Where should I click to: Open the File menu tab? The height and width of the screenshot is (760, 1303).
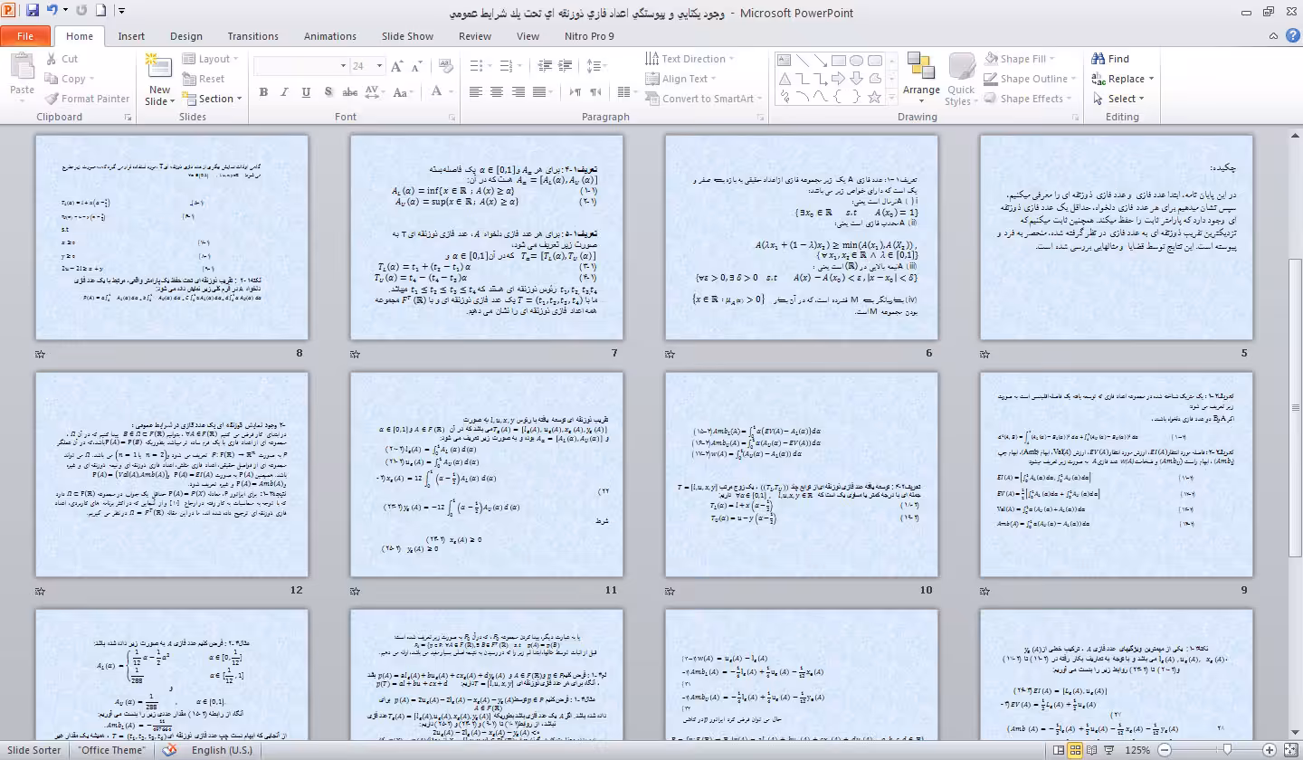(x=25, y=36)
